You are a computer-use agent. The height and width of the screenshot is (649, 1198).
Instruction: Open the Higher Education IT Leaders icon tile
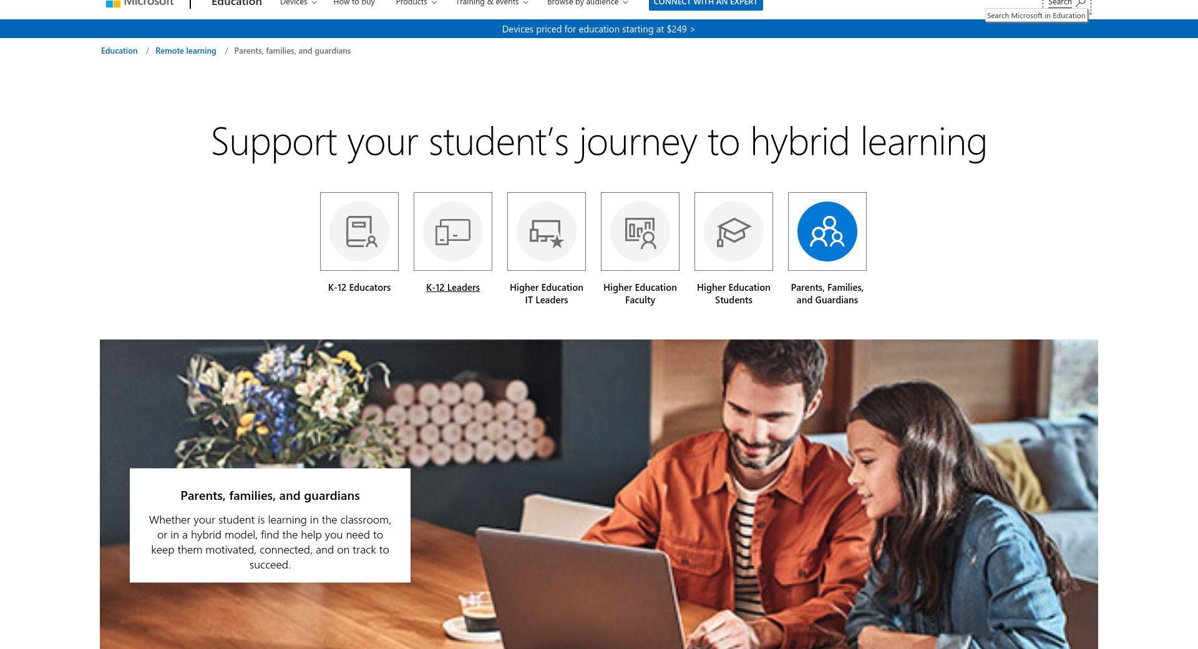547,232
